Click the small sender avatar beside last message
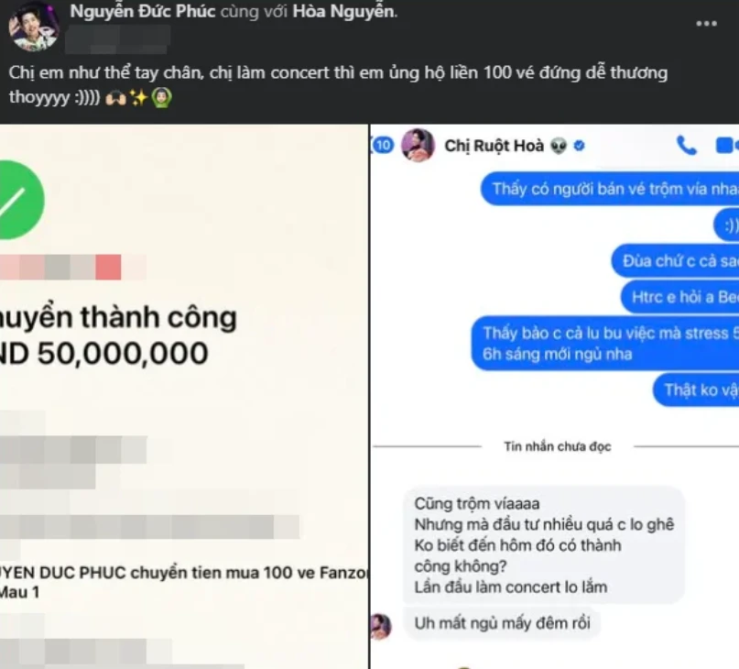The width and height of the screenshot is (739, 669). click(x=381, y=627)
